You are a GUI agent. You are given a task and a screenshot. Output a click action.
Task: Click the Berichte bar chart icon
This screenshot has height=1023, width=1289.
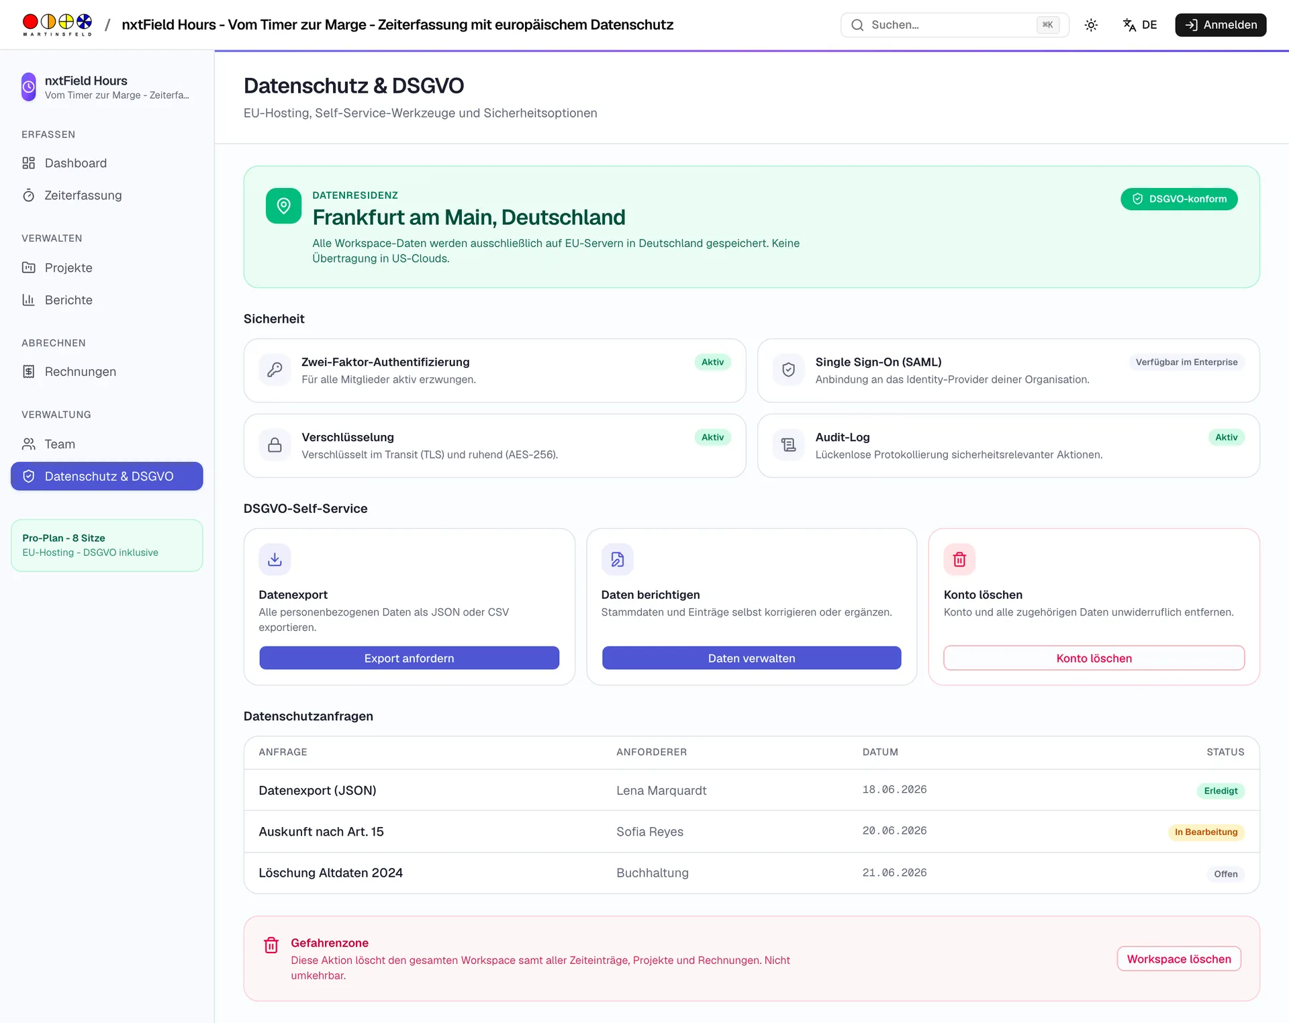pos(29,300)
